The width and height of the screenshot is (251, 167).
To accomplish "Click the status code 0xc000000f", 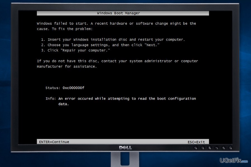I will (x=73, y=88).
